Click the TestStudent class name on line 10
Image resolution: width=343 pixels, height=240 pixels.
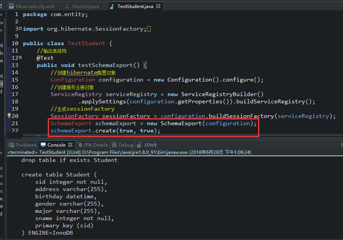tap(86, 43)
